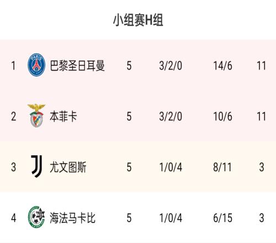Select rank number 2 in standings

click(13, 117)
